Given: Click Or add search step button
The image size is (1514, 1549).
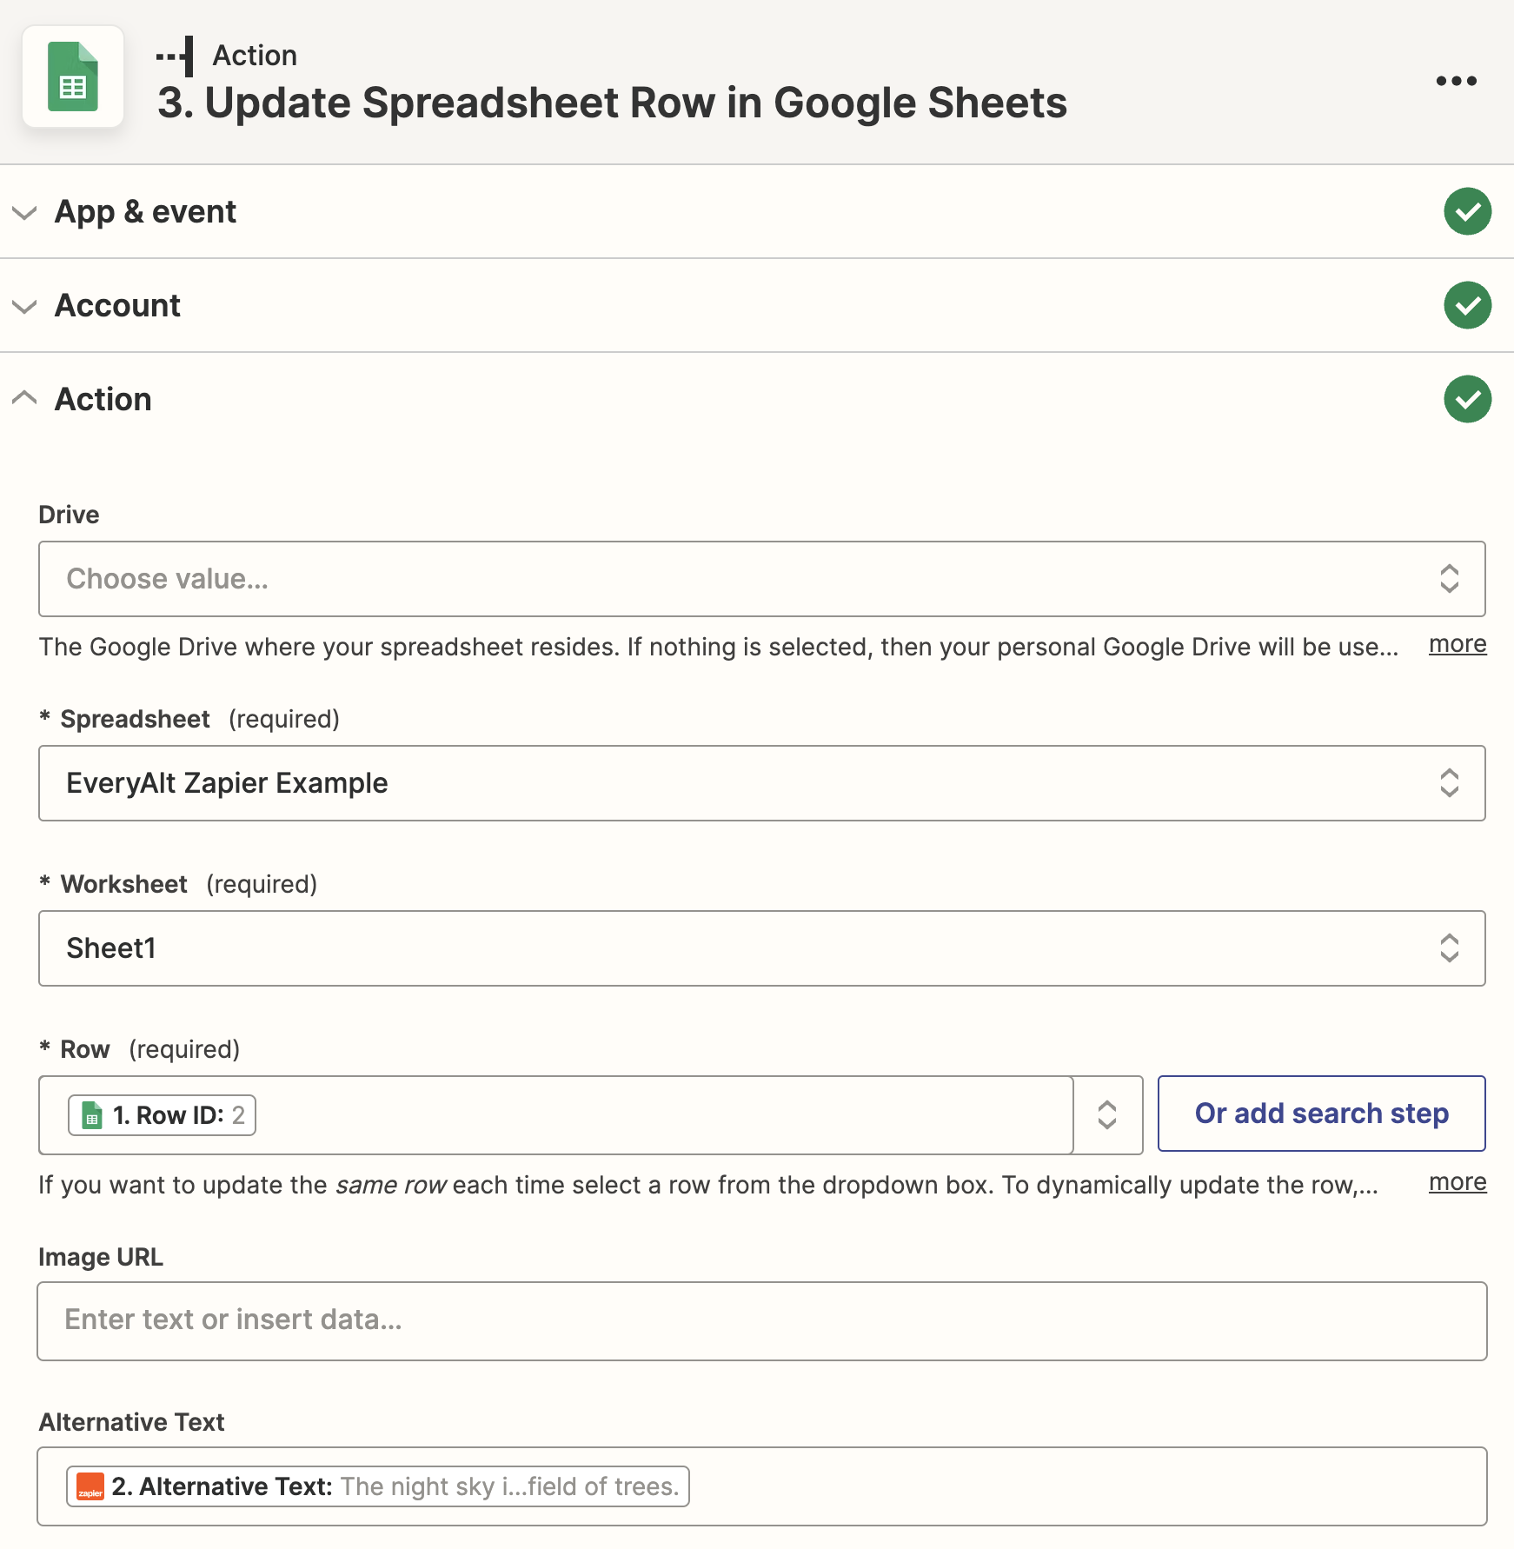Looking at the screenshot, I should (x=1321, y=1114).
